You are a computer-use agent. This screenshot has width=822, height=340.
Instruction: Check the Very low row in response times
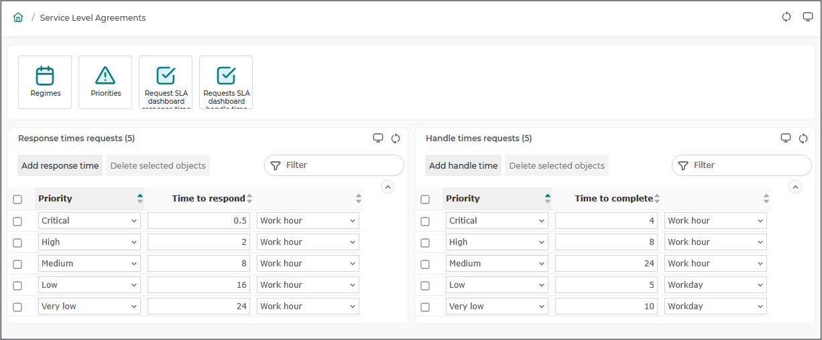17,307
